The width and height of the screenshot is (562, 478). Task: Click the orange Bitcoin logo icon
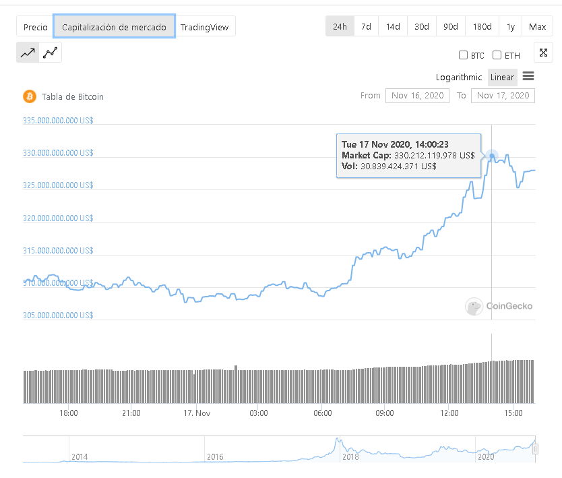pos(30,96)
